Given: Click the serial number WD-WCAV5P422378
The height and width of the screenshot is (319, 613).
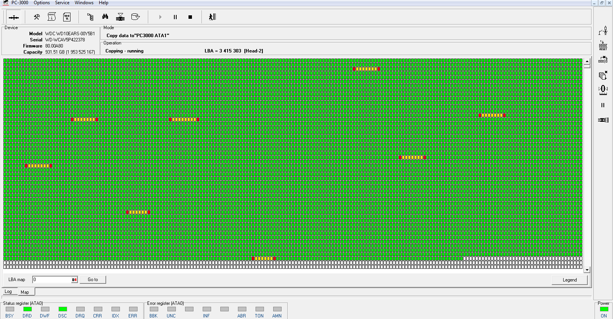Looking at the screenshot, I should [65, 40].
